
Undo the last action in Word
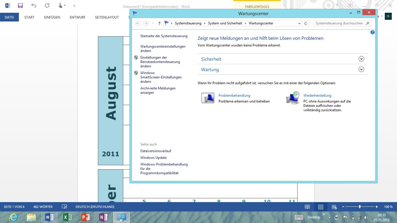pyautogui.click(x=34, y=6)
